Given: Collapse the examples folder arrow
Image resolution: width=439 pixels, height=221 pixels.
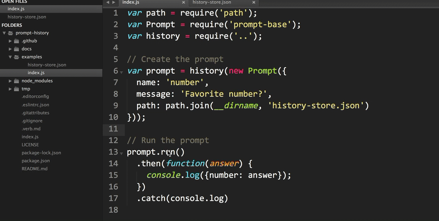Looking at the screenshot, I should (x=10, y=57).
